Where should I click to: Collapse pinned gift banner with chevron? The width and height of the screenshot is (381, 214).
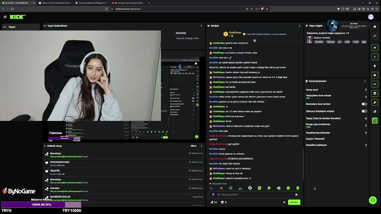pos(254,41)
